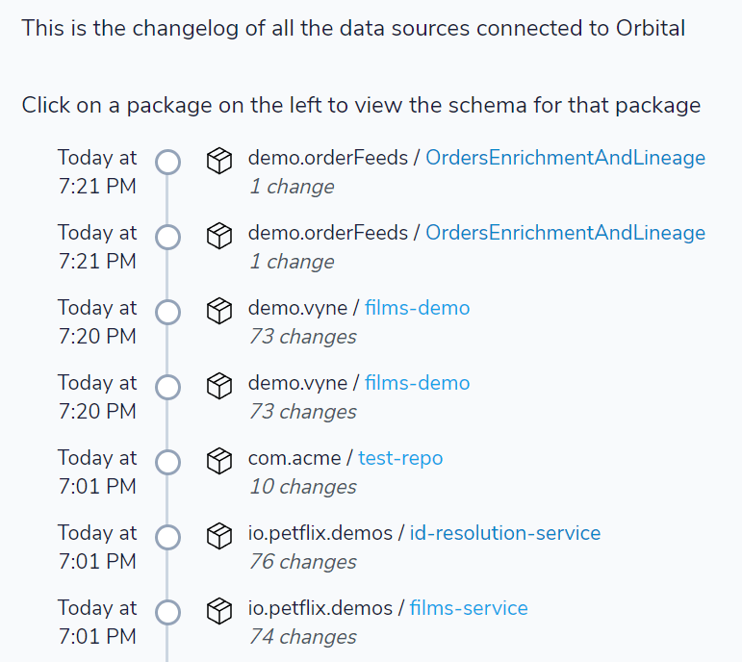Image resolution: width=742 pixels, height=662 pixels.
Task: Select timeline marker for first 7:20 PM entry
Action: [168, 313]
